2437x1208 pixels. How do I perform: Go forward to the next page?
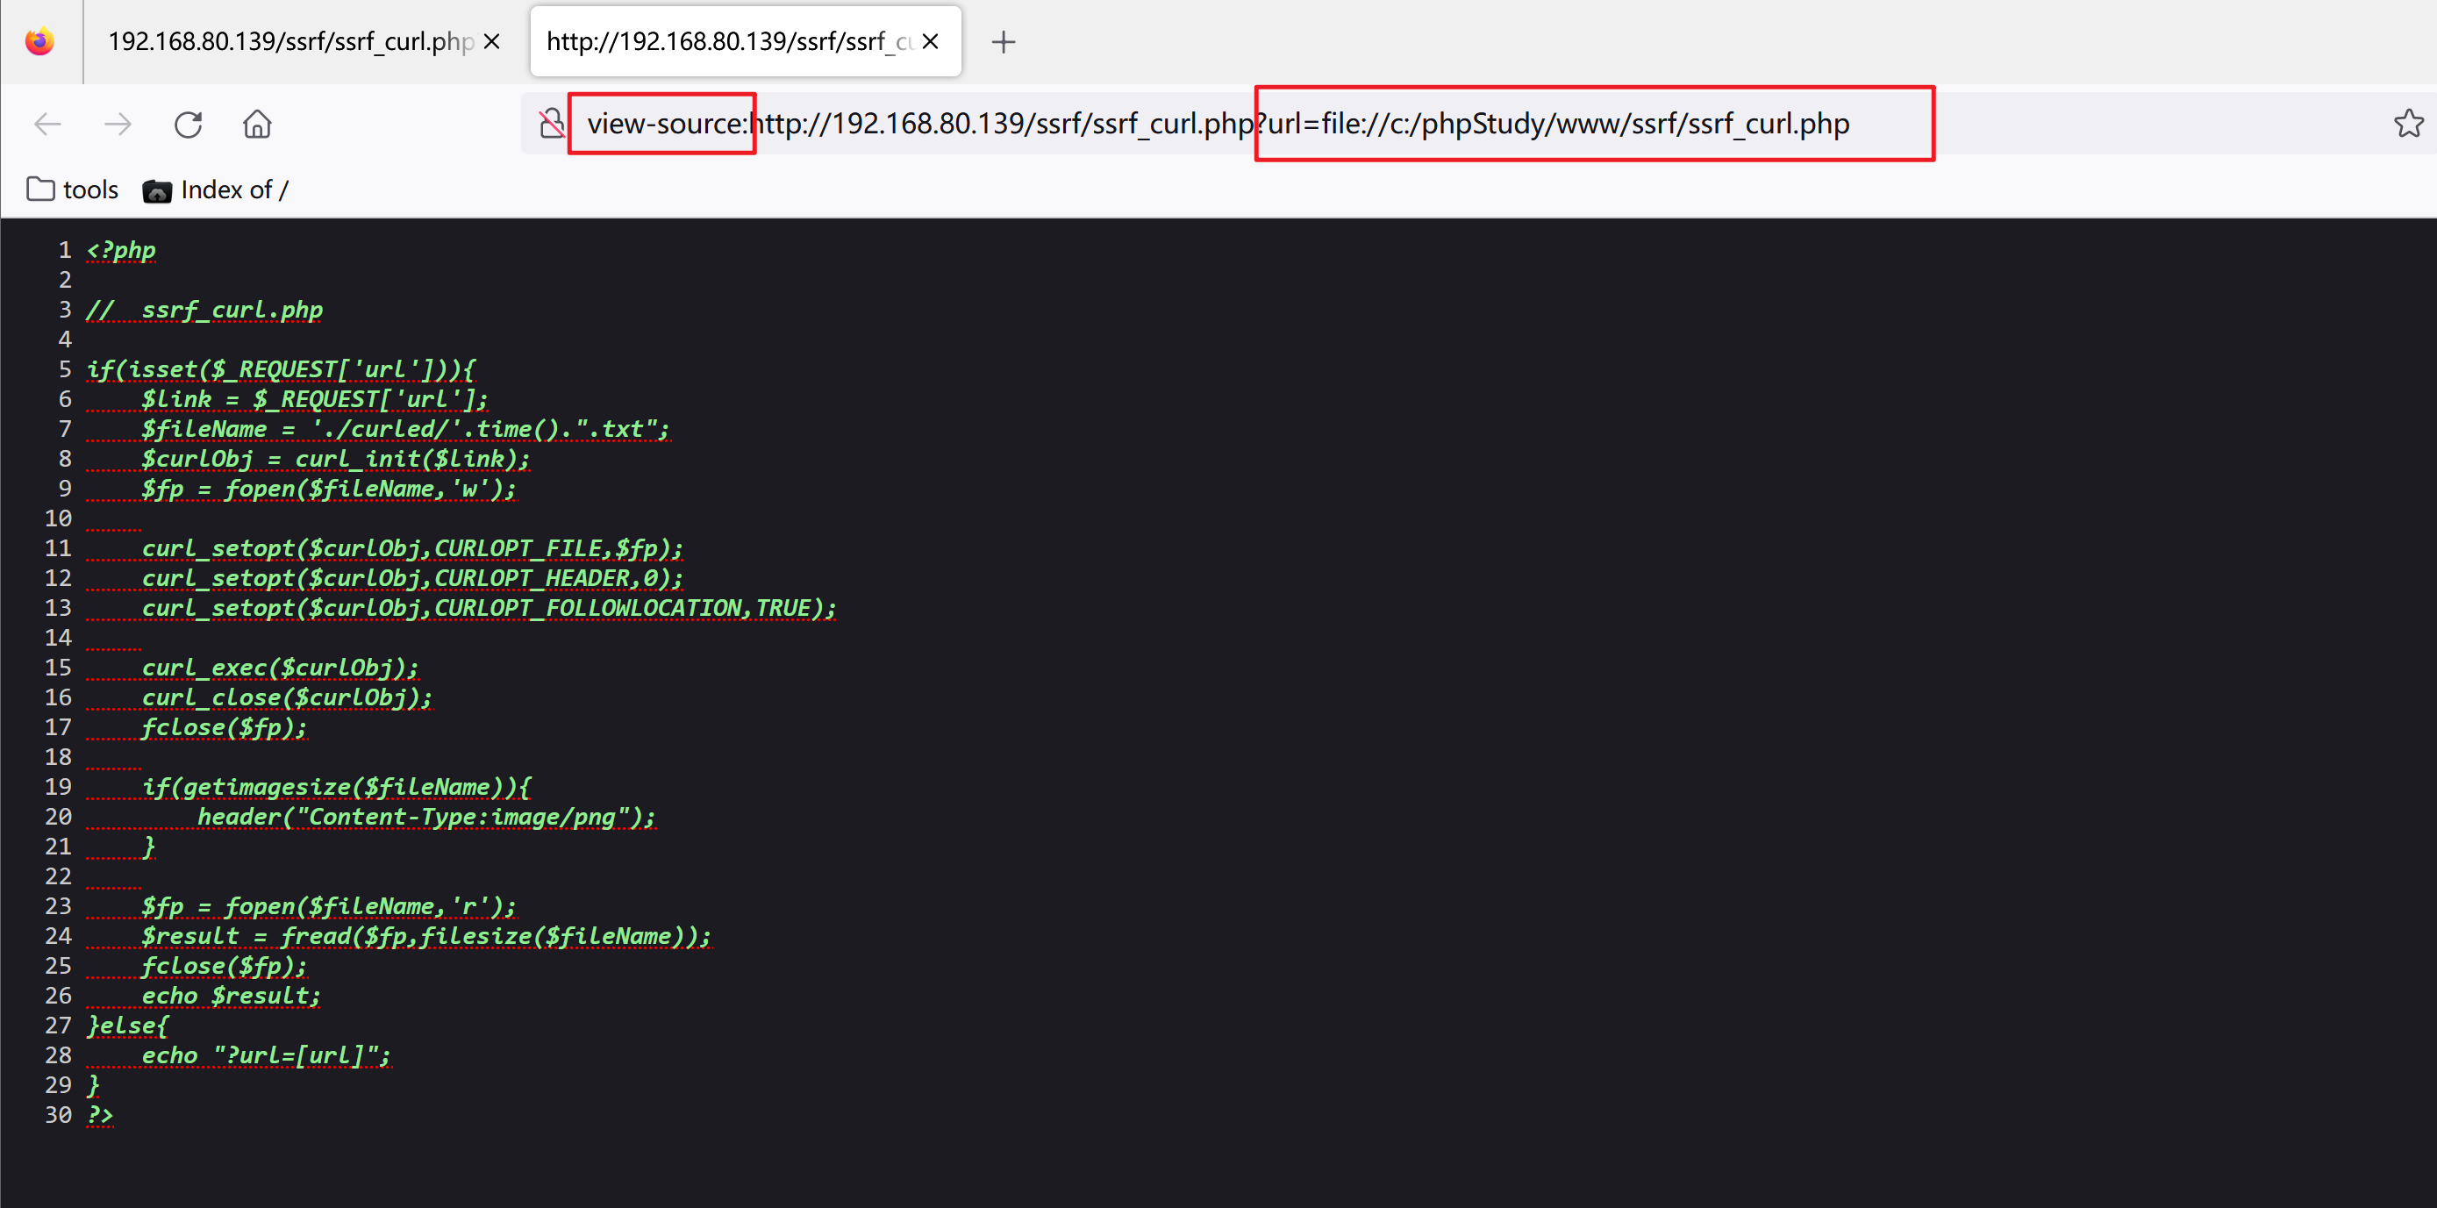[x=118, y=124]
